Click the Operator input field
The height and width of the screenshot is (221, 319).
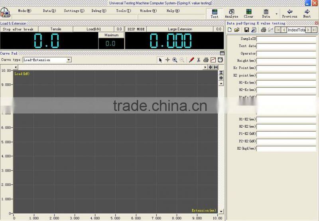tap(286, 53)
